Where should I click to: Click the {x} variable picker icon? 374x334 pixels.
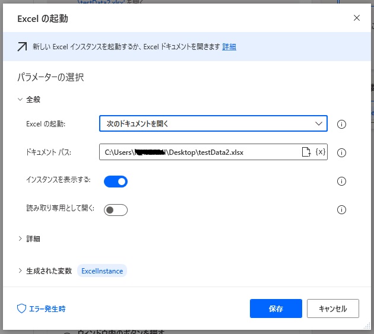[320, 152]
